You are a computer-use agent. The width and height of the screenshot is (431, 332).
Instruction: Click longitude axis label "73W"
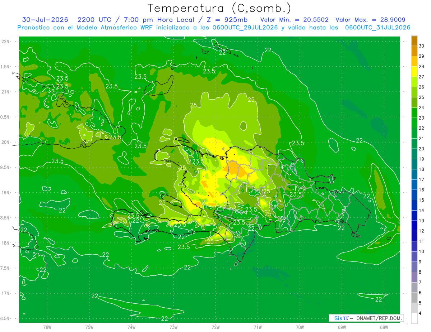173,327
